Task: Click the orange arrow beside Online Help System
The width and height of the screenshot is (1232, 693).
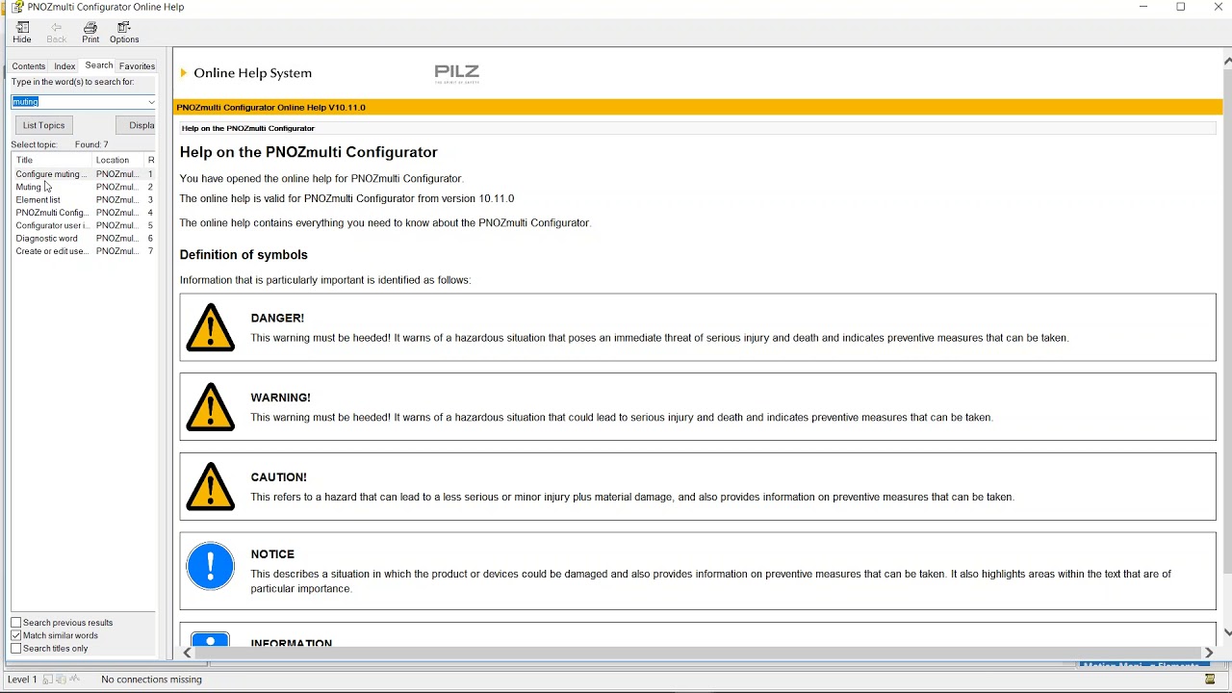Action: [184, 73]
